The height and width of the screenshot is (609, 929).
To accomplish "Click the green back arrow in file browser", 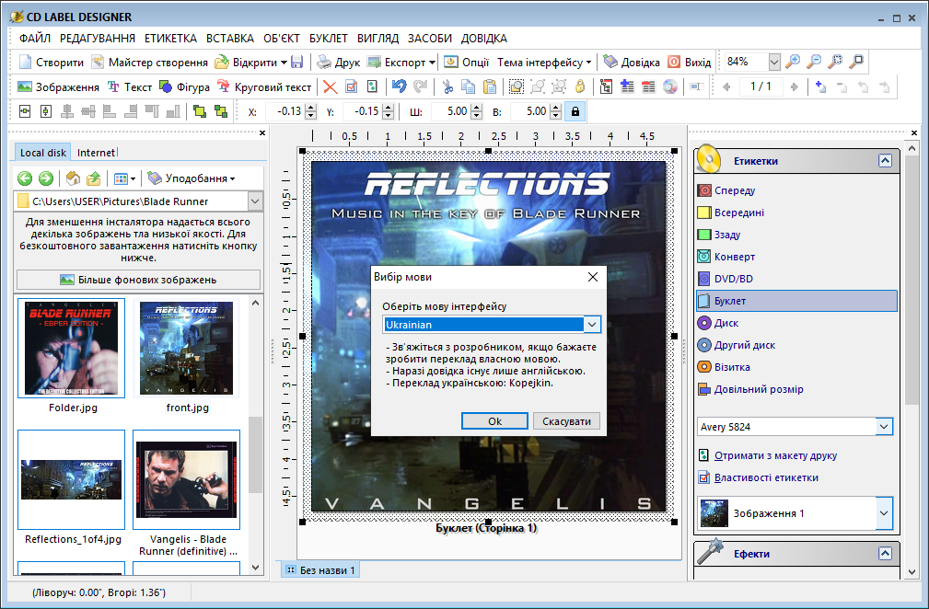I will (x=25, y=178).
